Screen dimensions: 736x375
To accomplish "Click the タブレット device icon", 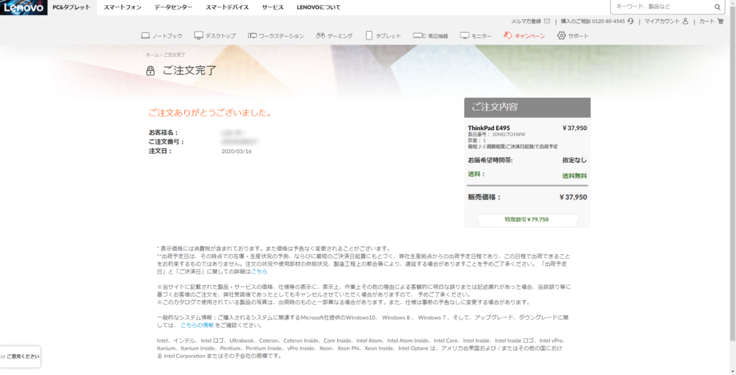I will [x=369, y=36].
